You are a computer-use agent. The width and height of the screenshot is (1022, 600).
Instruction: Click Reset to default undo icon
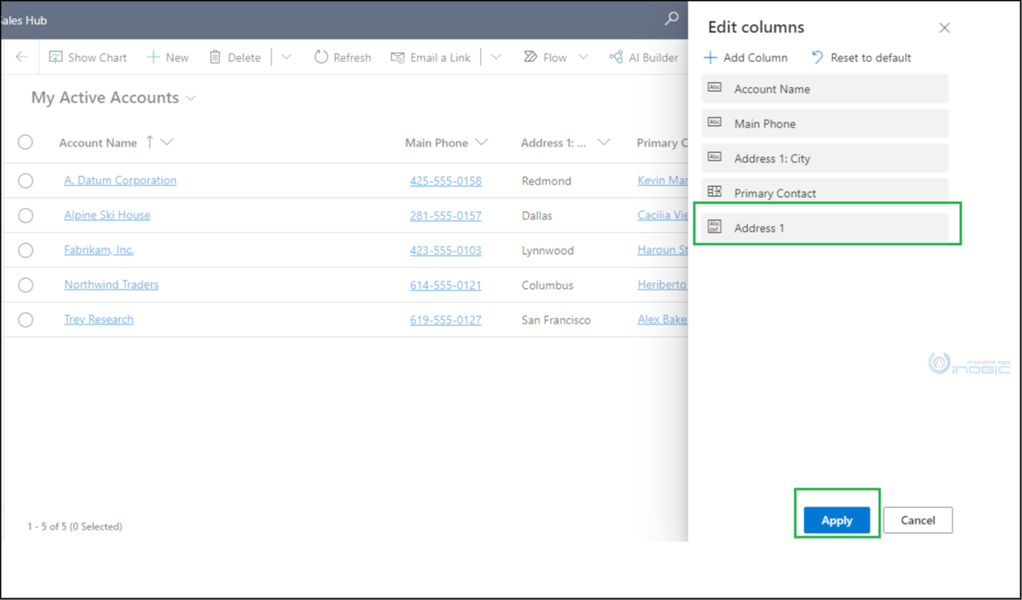tap(818, 57)
